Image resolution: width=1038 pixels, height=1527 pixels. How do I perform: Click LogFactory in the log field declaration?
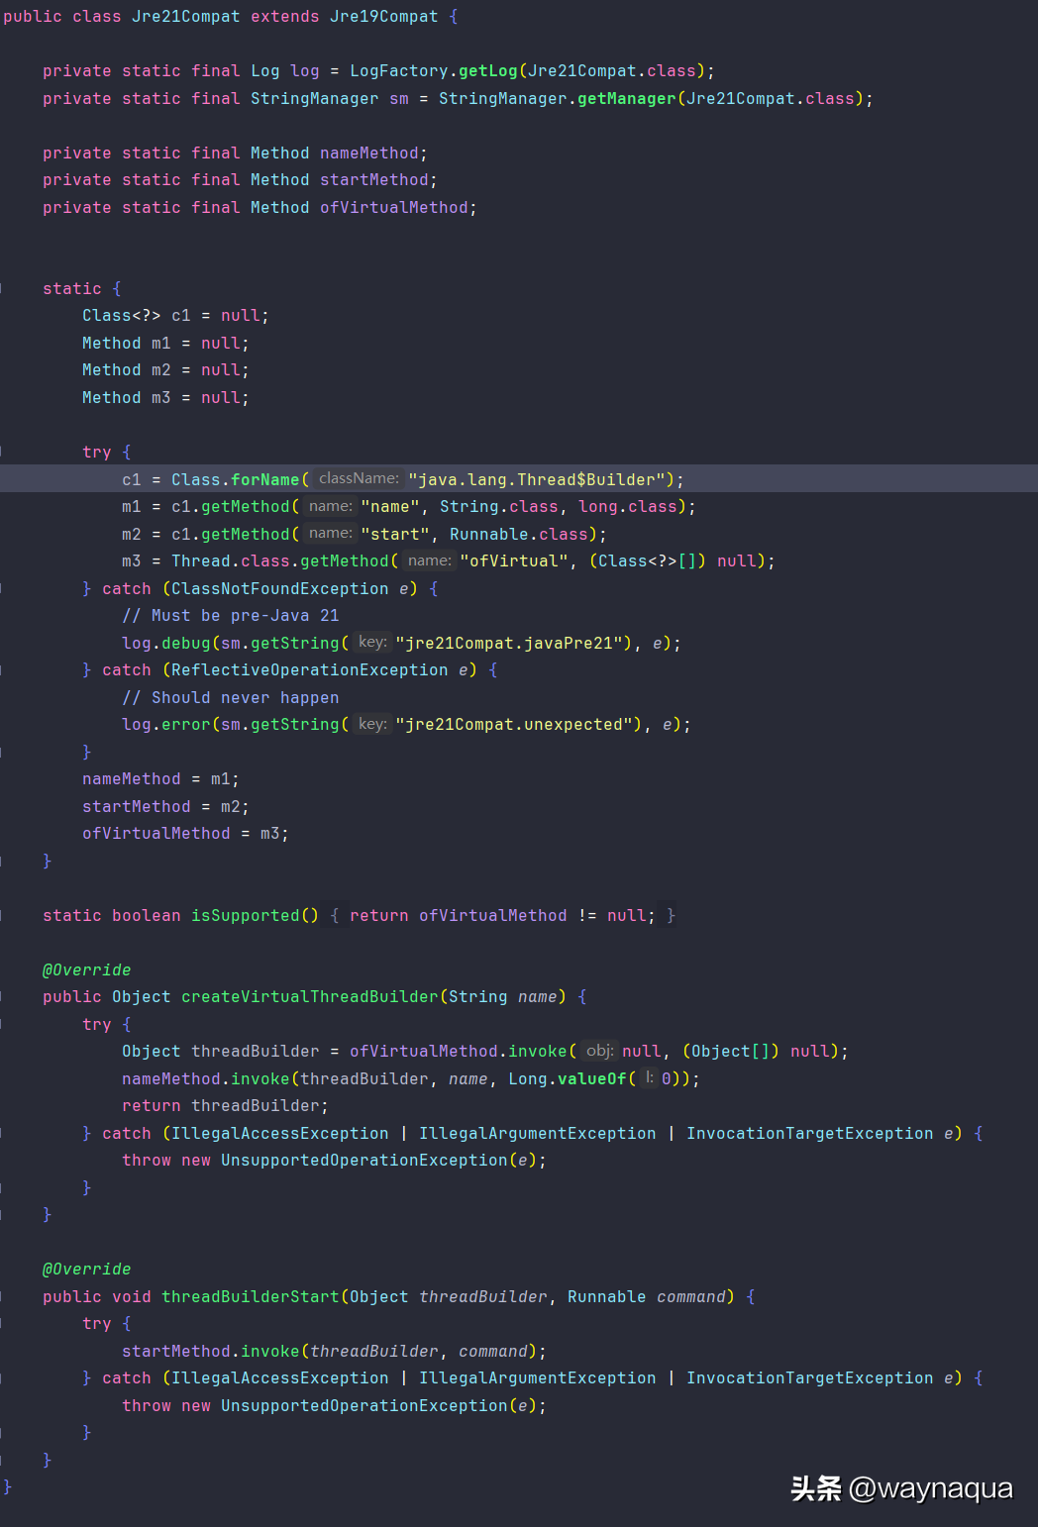coord(399,71)
